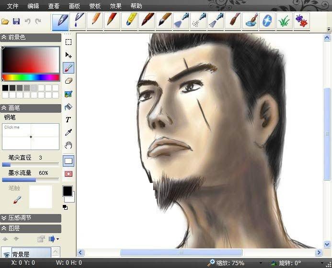Select the eraser tool
The width and height of the screenshot is (332, 268).
(69, 81)
